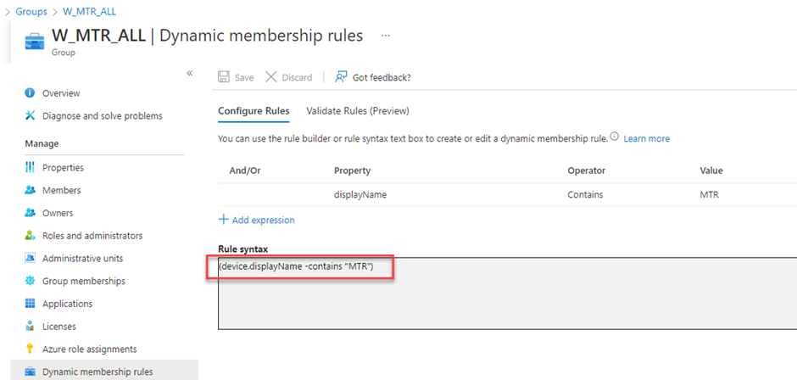Click the Got feedback person icon
This screenshot has width=797, height=380.
coord(341,77)
